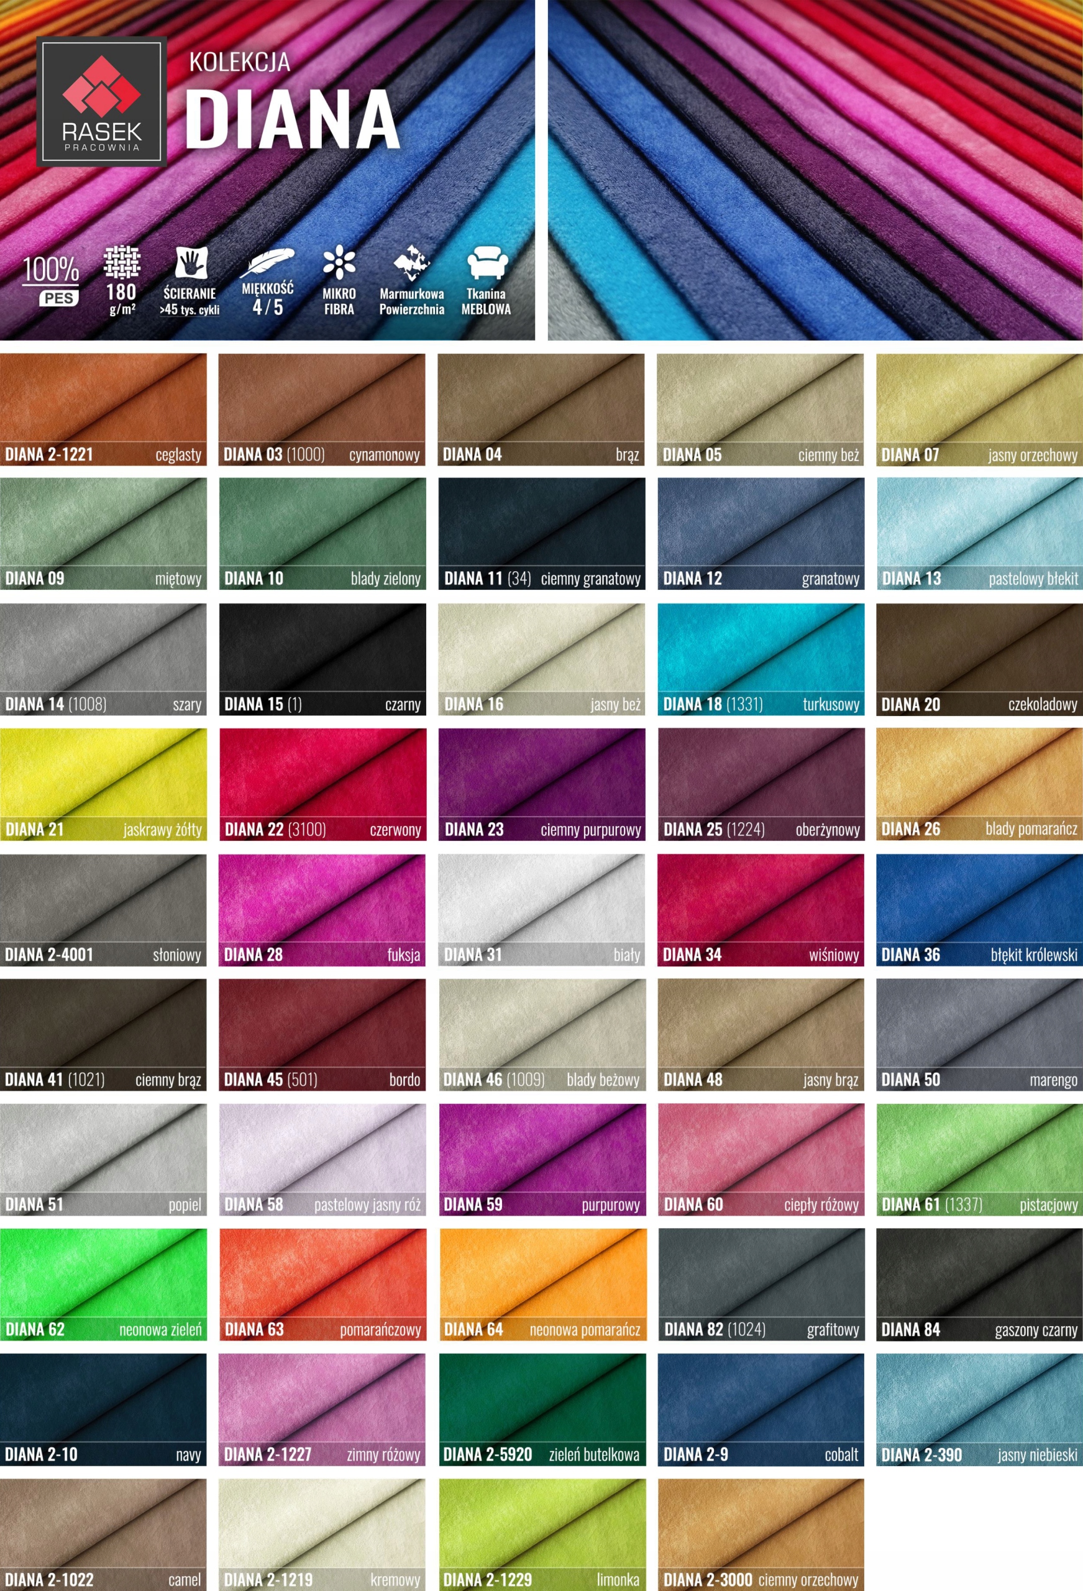Select the DIANA 84 gaszony czarny swatch
This screenshot has width=1083, height=1591.
(980, 1285)
